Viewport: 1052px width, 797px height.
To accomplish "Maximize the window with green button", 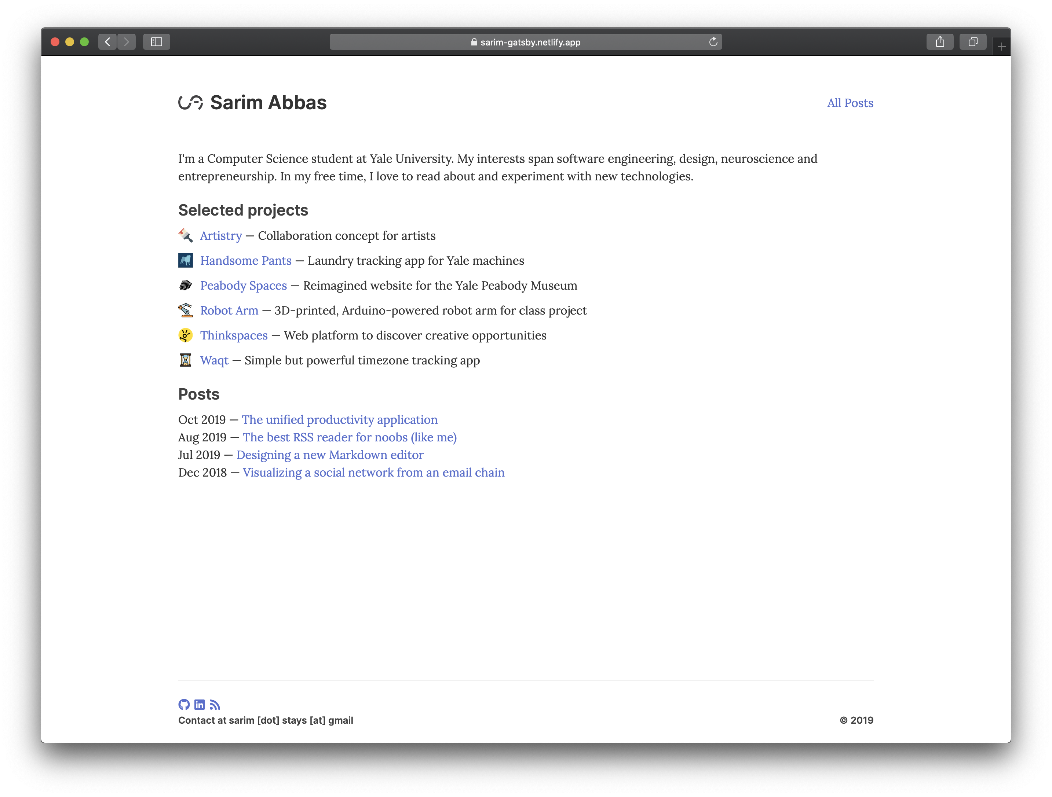I will 85,42.
